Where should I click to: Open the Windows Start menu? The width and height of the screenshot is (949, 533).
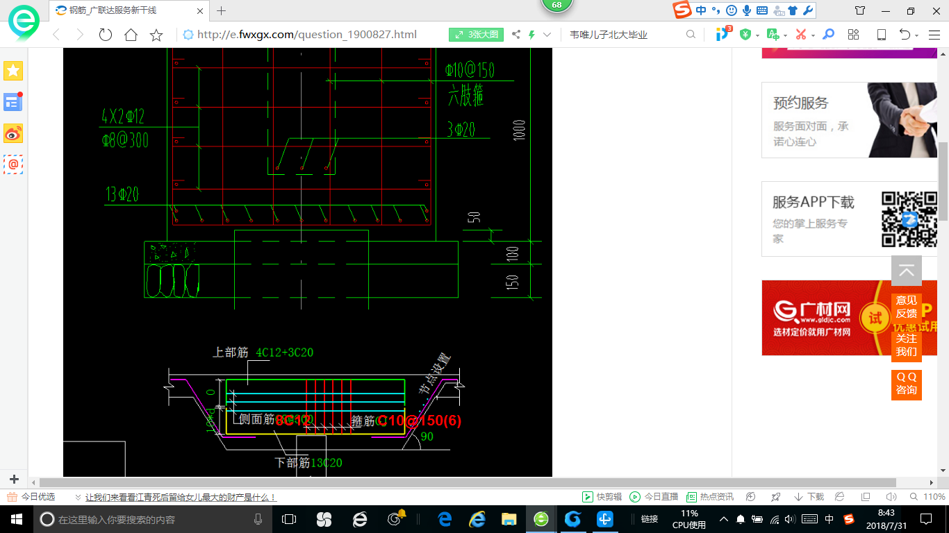[x=16, y=518]
